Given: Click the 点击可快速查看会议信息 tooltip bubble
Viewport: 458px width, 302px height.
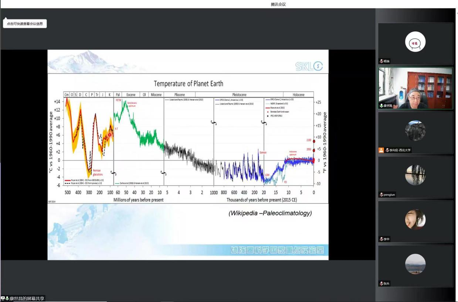Looking at the screenshot, I should coord(25,24).
